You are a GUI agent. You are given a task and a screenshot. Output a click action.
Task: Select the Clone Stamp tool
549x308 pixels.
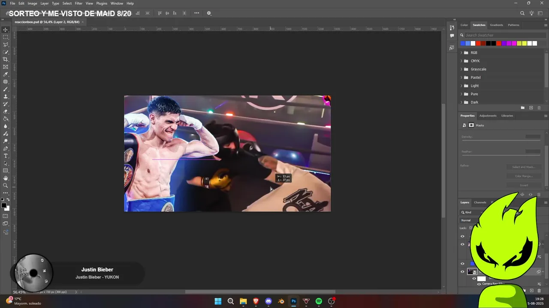pyautogui.click(x=6, y=97)
